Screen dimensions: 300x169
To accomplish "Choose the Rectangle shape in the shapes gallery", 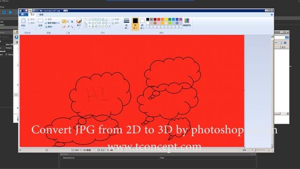I will (x=96, y=20).
